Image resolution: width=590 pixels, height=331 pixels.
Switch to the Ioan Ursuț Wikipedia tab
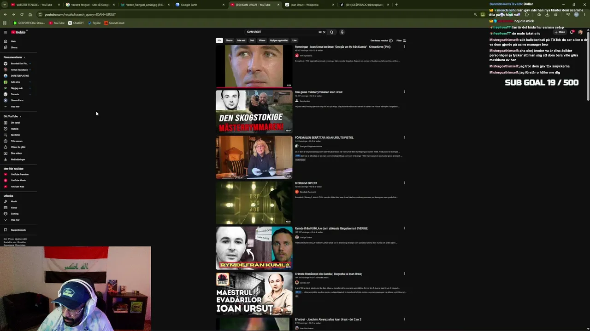[x=309, y=5]
